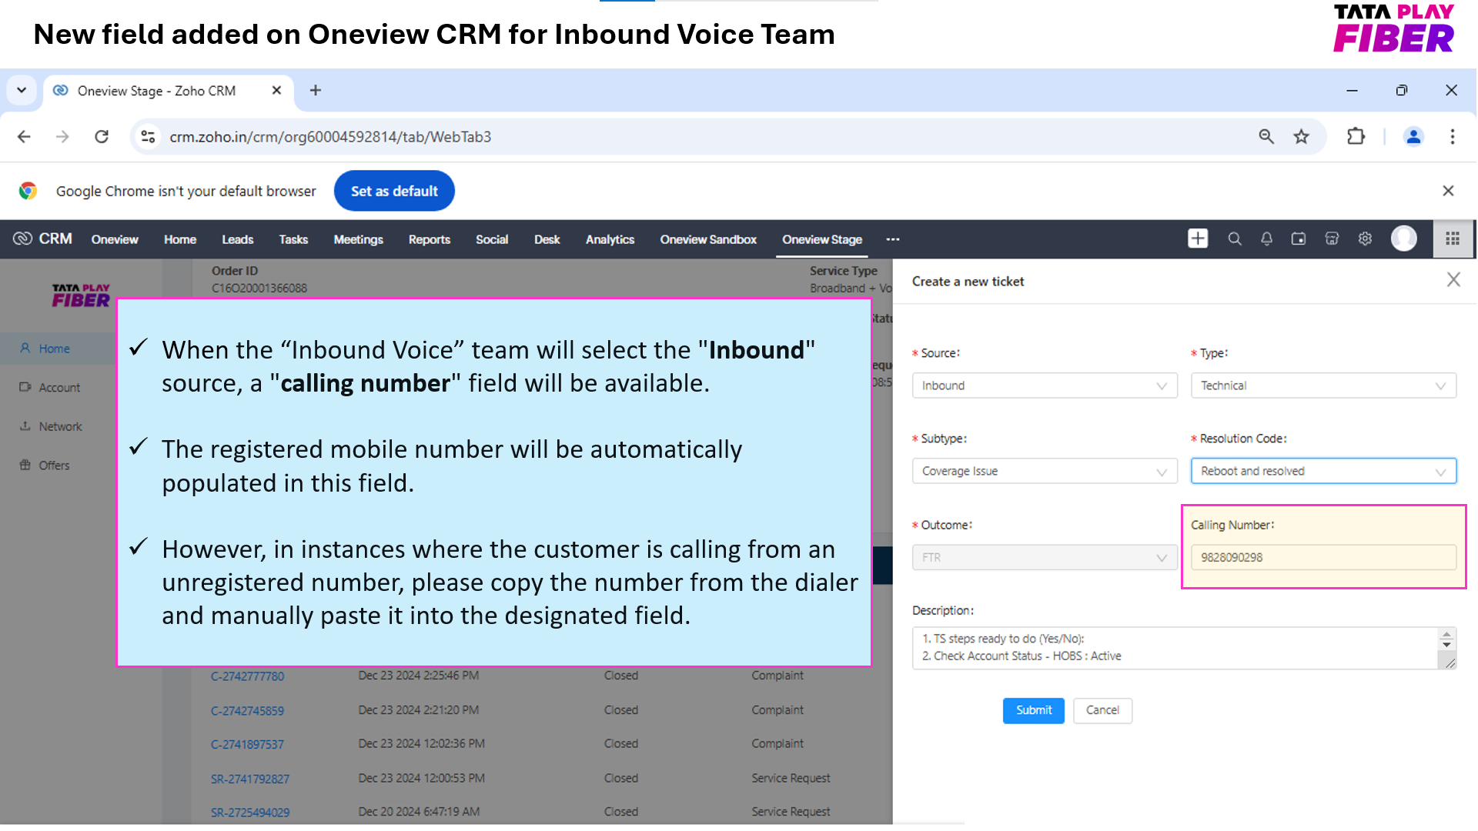1478x831 pixels.
Task: Open the Zoho apps grid icon
Action: [x=1453, y=239]
